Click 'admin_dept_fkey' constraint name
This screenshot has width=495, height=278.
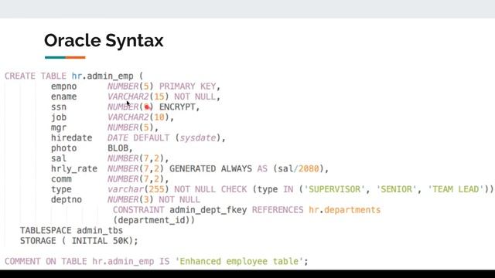pyautogui.click(x=208, y=210)
